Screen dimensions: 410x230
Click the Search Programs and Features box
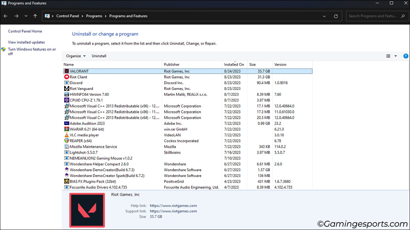point(377,16)
